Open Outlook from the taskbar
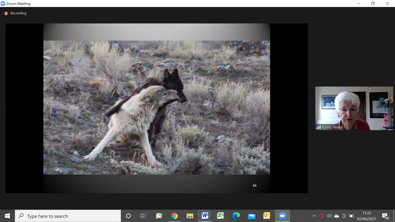The image size is (395, 222). [x=267, y=216]
